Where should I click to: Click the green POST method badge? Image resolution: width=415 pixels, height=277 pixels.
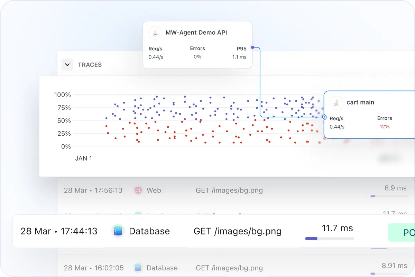[x=404, y=232]
